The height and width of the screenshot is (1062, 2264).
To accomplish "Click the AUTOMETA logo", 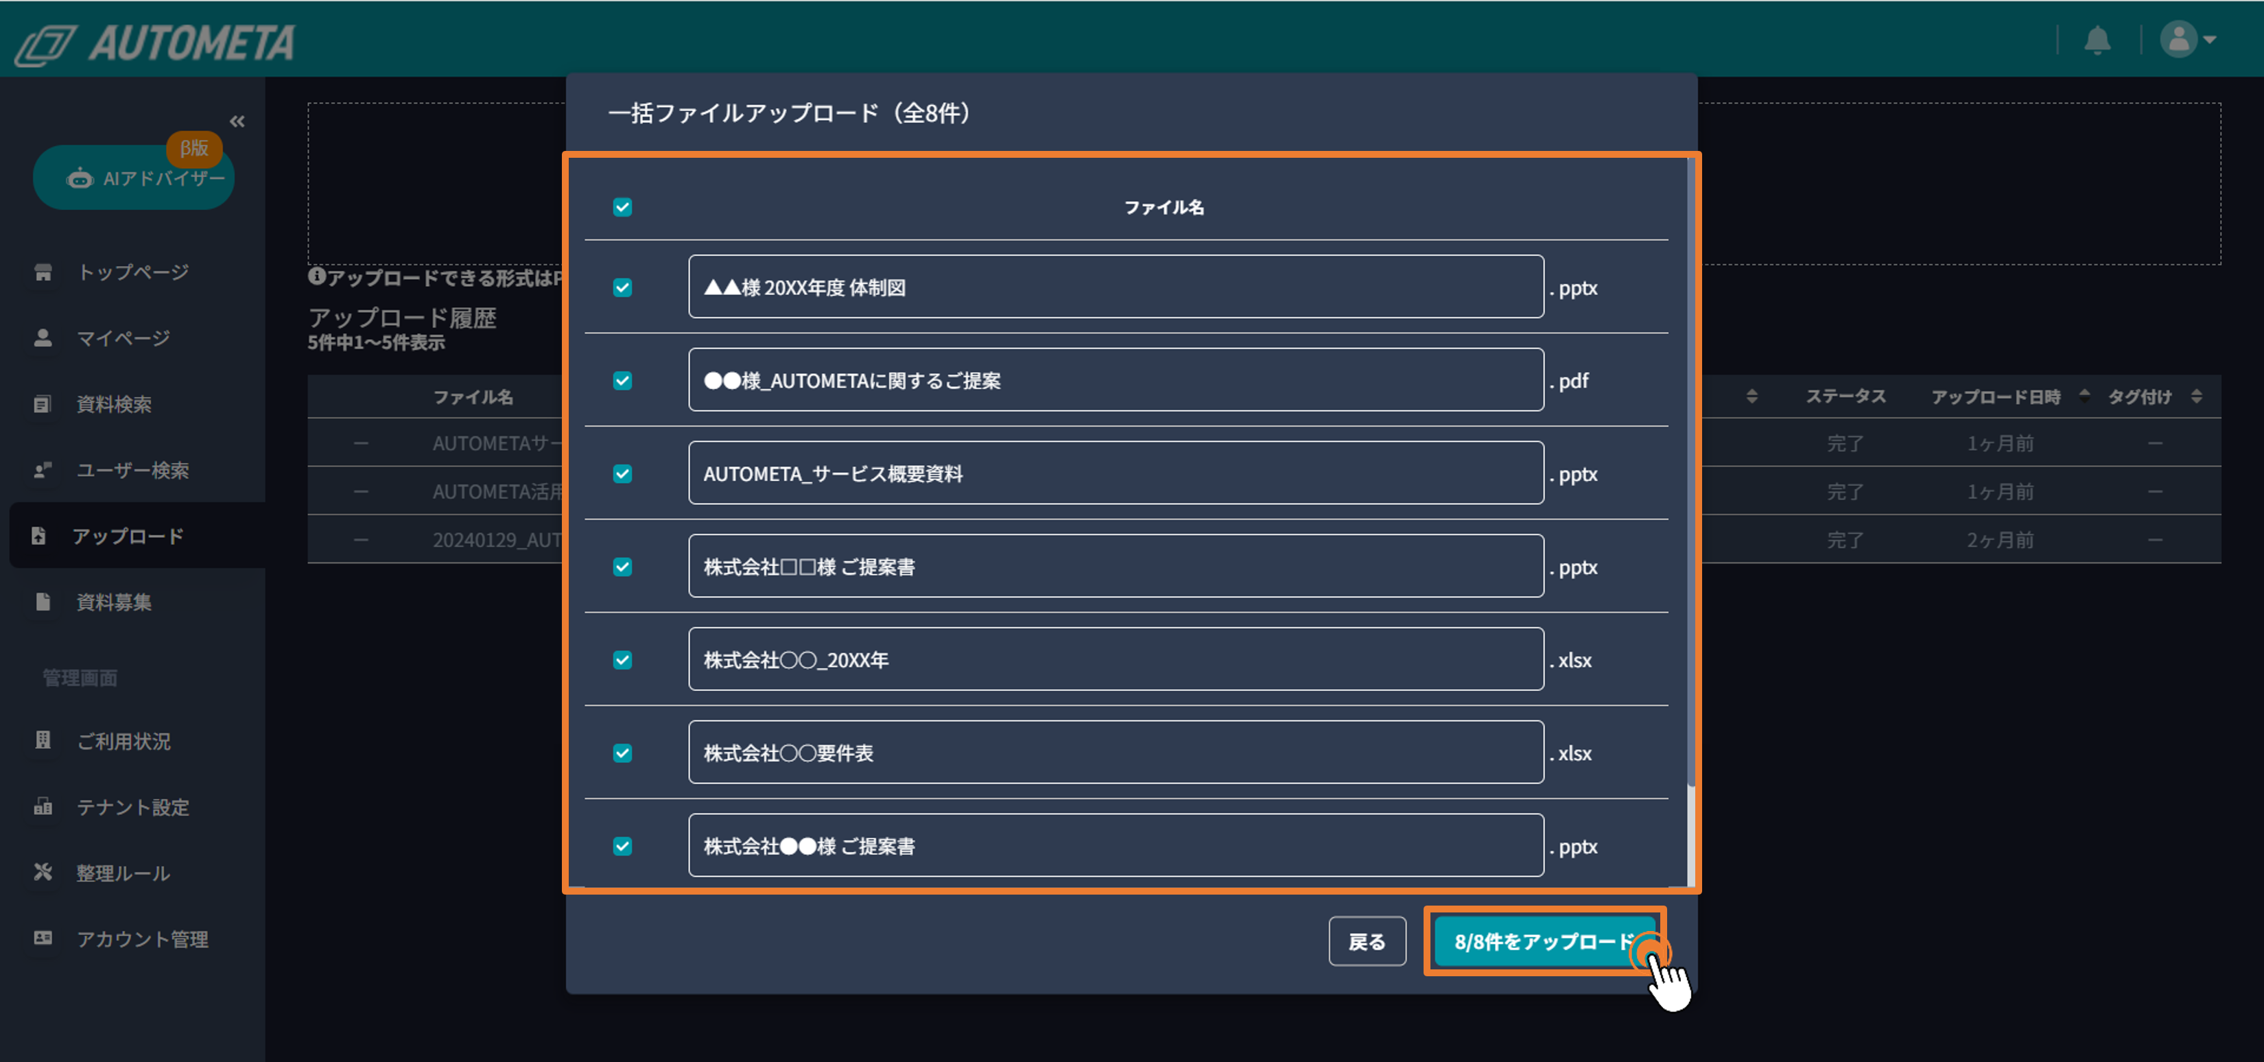I will click(156, 43).
